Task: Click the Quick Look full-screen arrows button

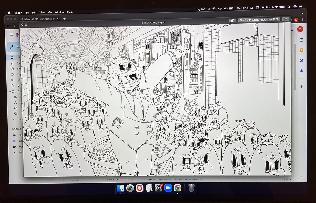Action: click(26, 24)
